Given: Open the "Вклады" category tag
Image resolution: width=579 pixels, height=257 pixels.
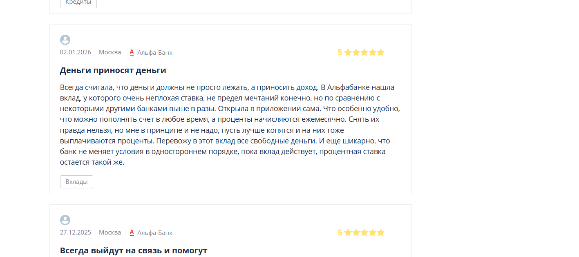Looking at the screenshot, I should click(76, 182).
